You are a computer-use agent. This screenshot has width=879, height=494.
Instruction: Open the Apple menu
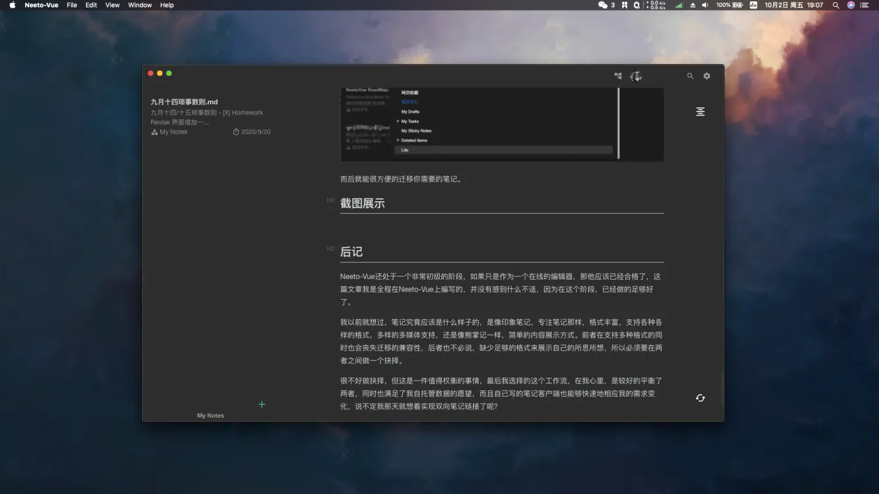click(x=13, y=5)
